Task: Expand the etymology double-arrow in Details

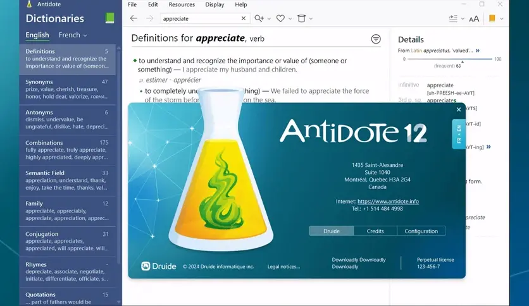Action: pos(477,51)
